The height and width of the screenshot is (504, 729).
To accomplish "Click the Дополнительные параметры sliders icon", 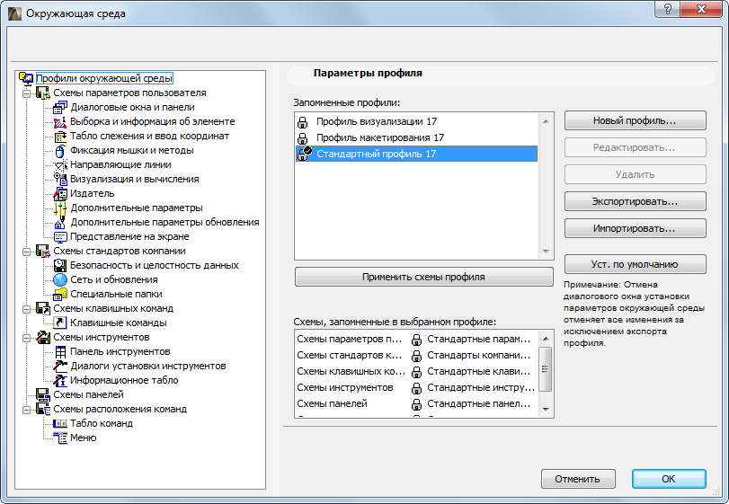I will coord(60,208).
